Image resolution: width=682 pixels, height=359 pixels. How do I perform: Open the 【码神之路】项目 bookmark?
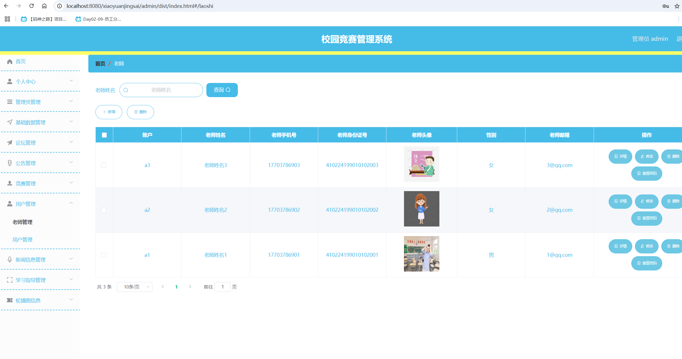tap(44, 19)
